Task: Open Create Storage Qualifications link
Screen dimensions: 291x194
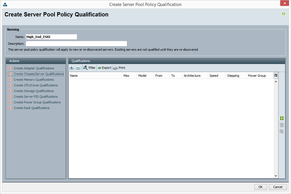Action: tap(34, 91)
